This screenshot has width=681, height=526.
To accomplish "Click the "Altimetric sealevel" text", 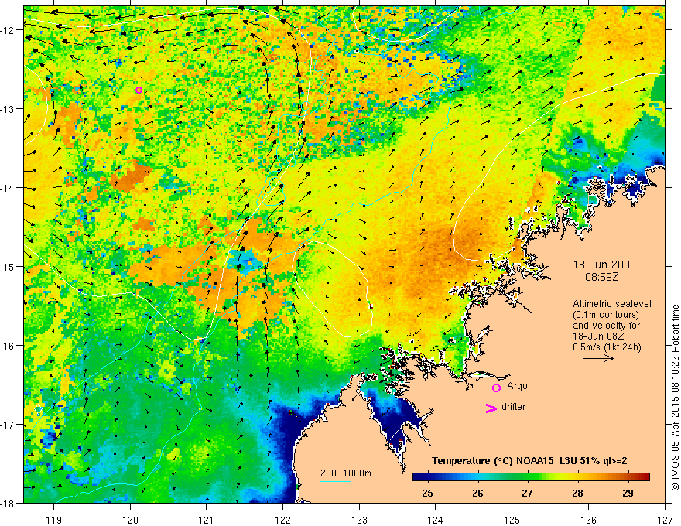I will pos(612,304).
